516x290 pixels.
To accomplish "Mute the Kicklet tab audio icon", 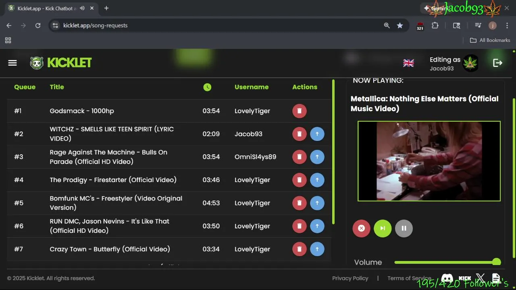I will click(82, 8).
